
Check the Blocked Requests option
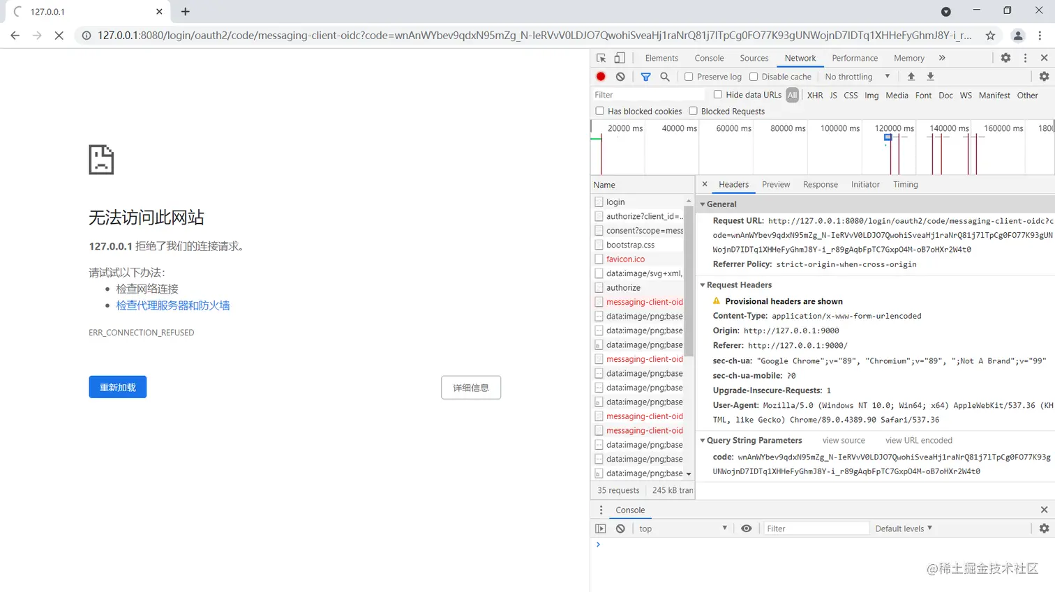point(693,111)
